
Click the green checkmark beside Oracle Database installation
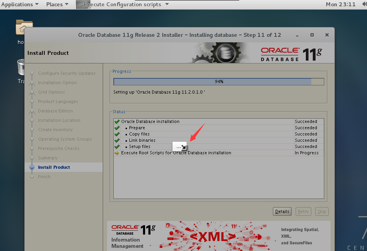pyautogui.click(x=116, y=121)
